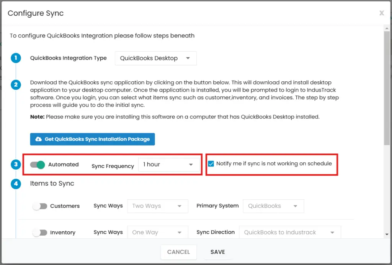The image size is (392, 265).
Task: Close the Configure Sync dialog with X
Action: pos(382,13)
